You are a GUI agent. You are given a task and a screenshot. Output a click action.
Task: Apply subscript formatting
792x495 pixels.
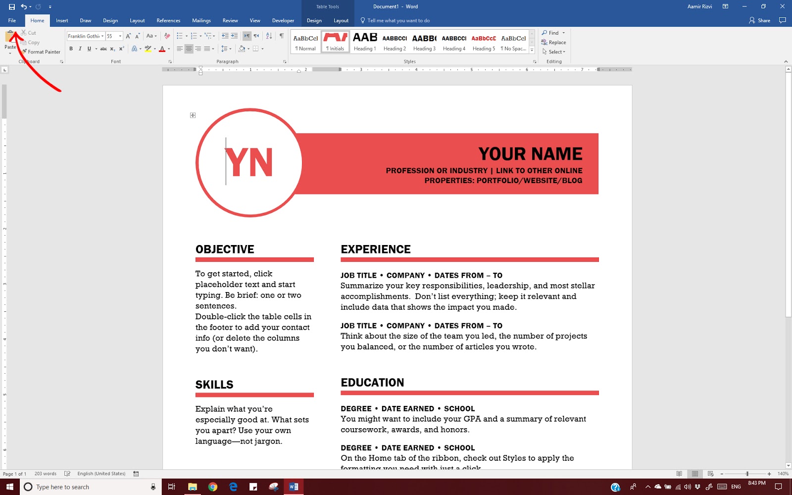(x=112, y=49)
